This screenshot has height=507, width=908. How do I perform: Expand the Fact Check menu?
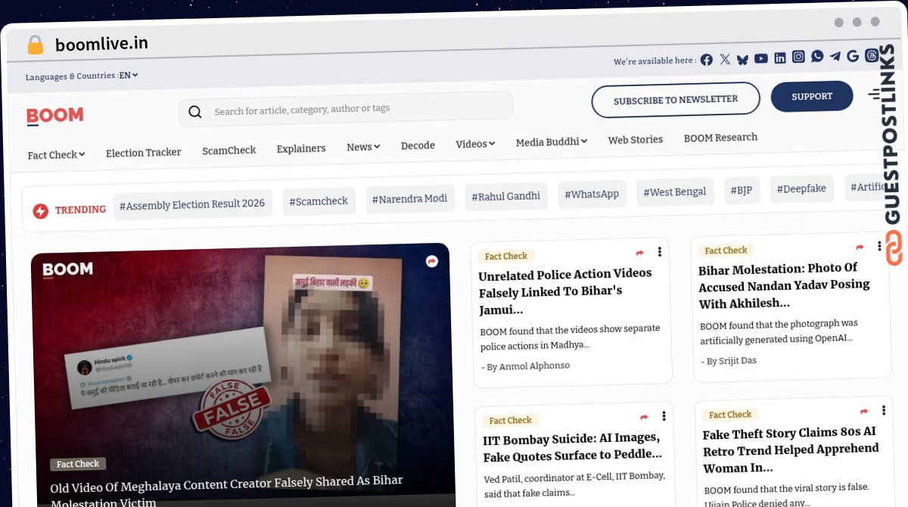[x=56, y=154]
